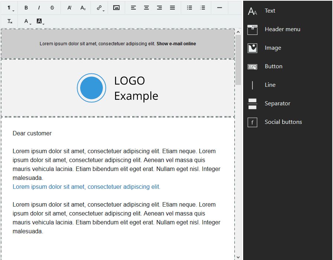Insert an image from toolbar
333x260 pixels.
coord(116,8)
